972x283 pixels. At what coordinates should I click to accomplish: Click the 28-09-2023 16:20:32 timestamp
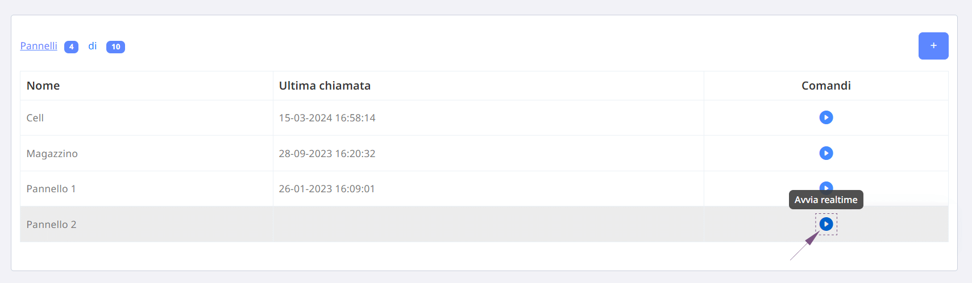coord(327,154)
